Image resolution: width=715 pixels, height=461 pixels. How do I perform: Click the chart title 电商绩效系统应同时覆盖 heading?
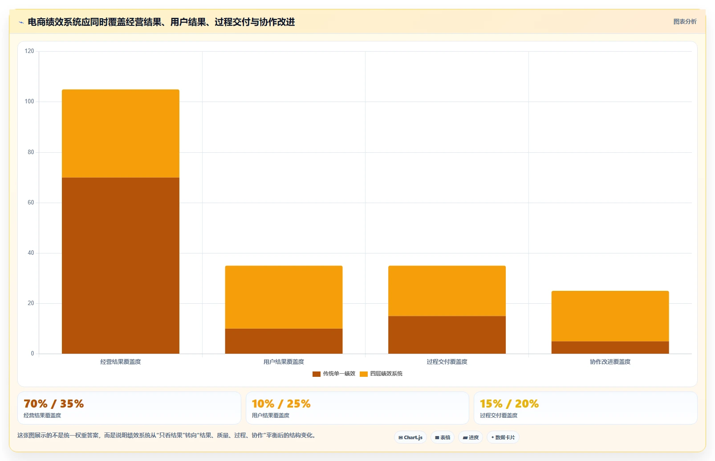161,22
